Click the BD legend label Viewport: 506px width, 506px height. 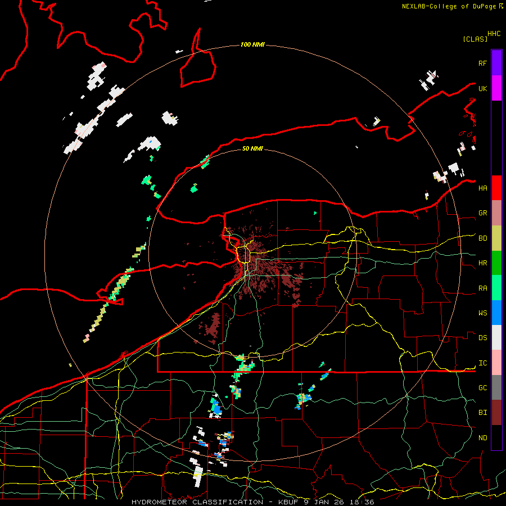(482, 238)
